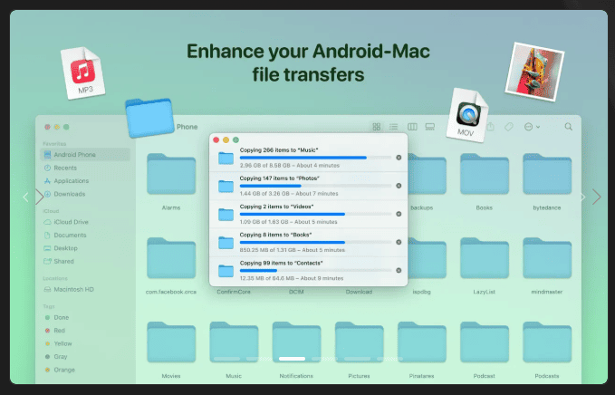Select the Alarms folder
Viewport: 615px width, 395px height.
(171, 174)
